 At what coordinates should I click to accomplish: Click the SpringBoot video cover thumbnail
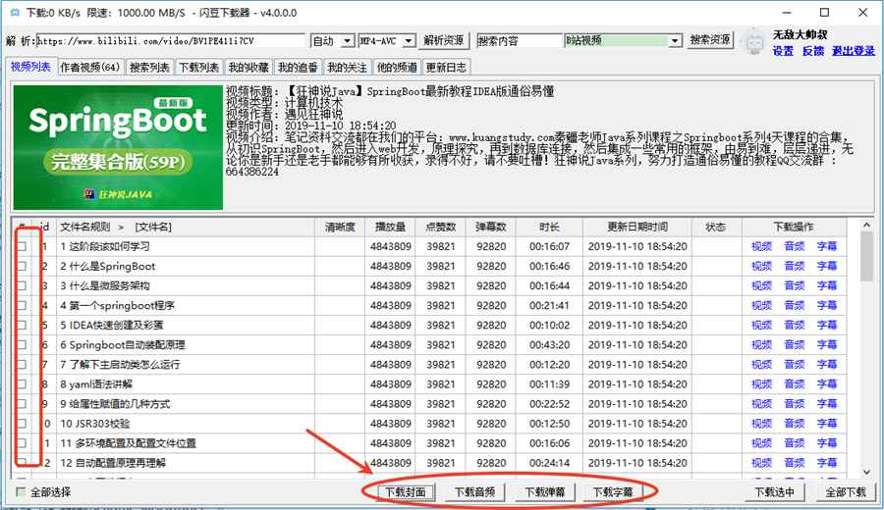point(118,147)
